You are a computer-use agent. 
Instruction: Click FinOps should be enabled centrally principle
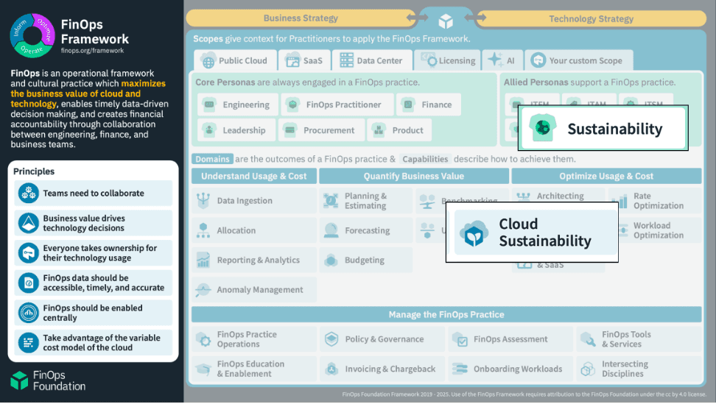(93, 313)
